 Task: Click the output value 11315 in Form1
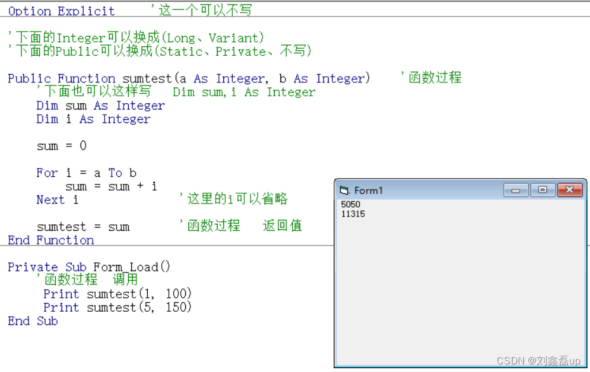tap(353, 214)
